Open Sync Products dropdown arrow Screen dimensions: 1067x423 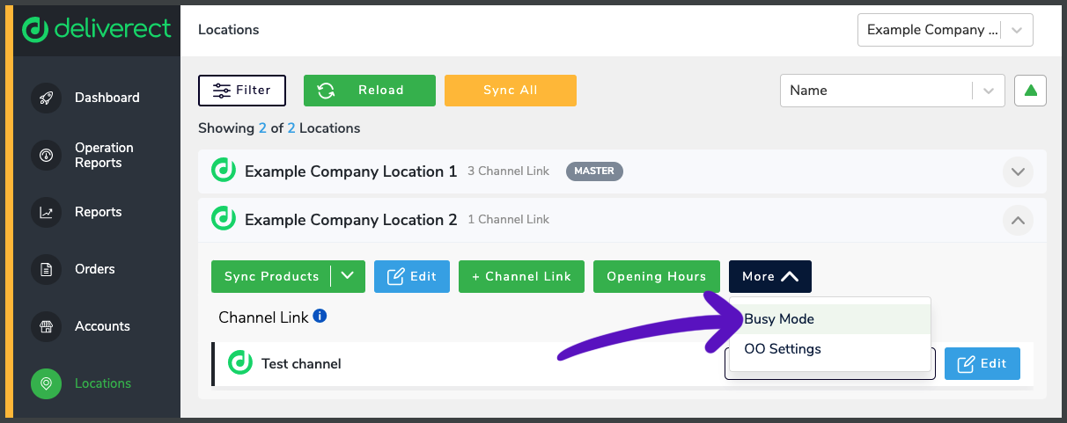[348, 276]
